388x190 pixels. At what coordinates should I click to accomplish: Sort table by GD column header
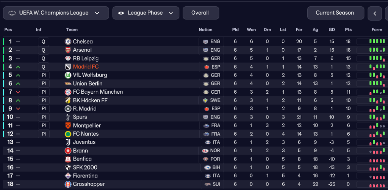point(332,30)
